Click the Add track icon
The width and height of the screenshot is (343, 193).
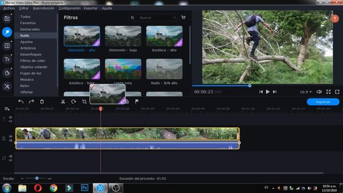point(7,109)
